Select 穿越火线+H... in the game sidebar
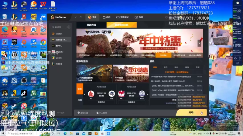This screenshot has width=243, height=136. click(60, 40)
